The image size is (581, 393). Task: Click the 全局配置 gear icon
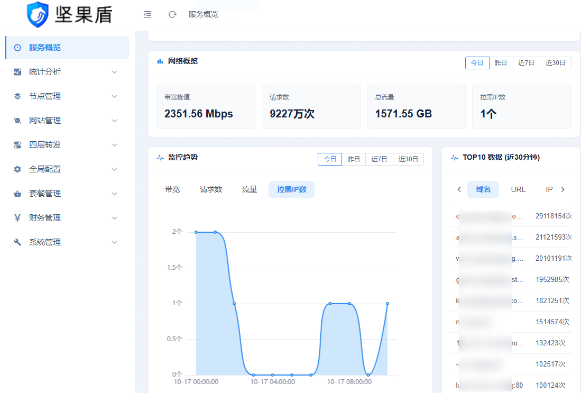(x=17, y=169)
